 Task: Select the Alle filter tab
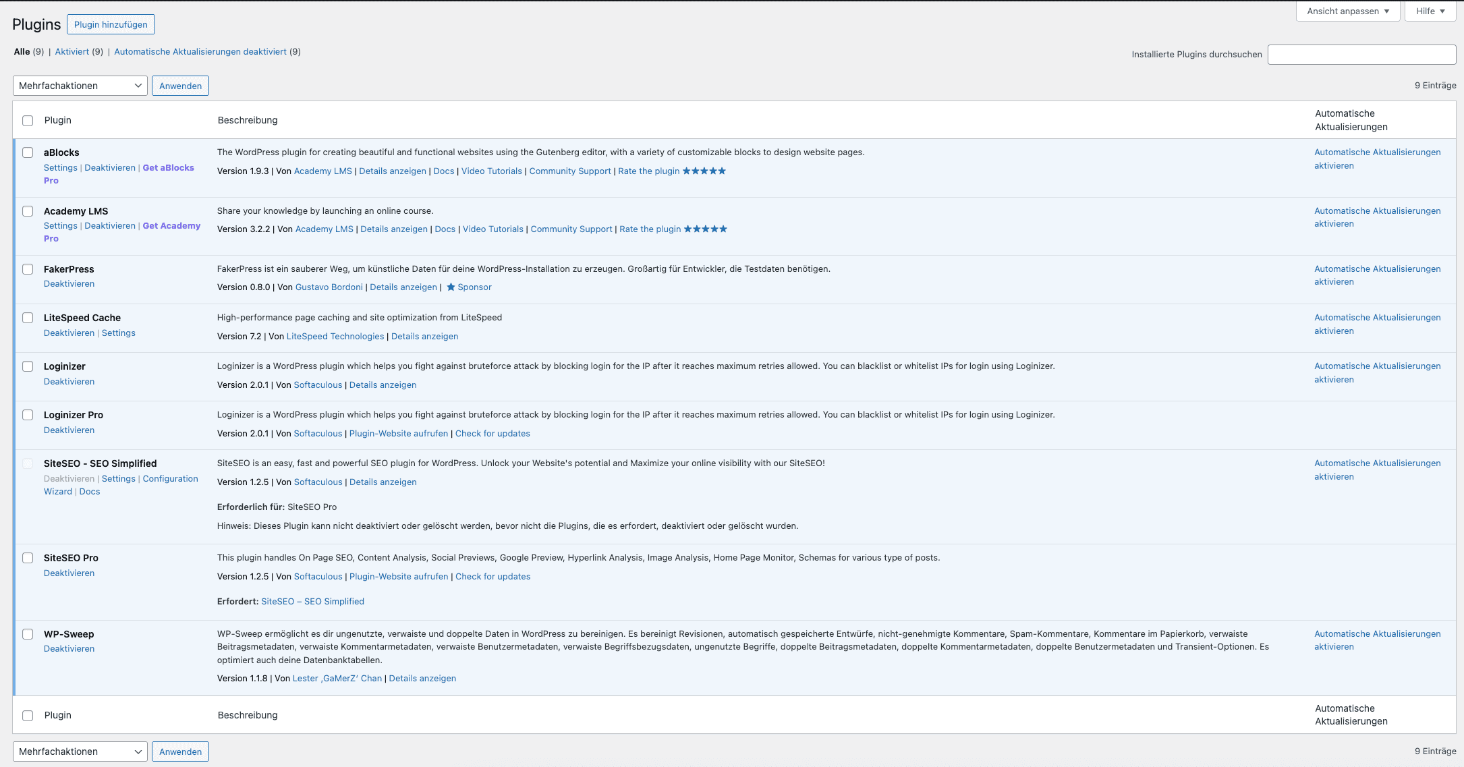[22, 51]
